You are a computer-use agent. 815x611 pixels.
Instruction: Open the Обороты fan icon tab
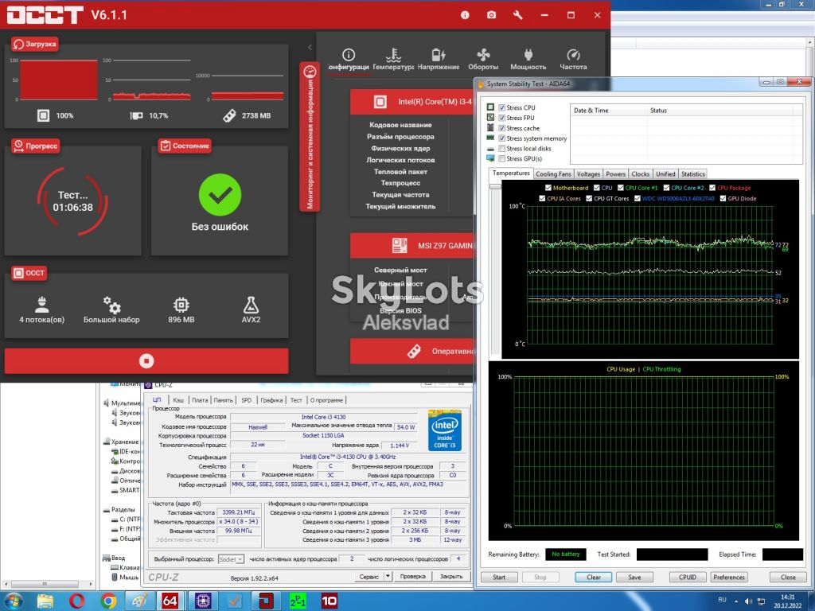click(483, 55)
